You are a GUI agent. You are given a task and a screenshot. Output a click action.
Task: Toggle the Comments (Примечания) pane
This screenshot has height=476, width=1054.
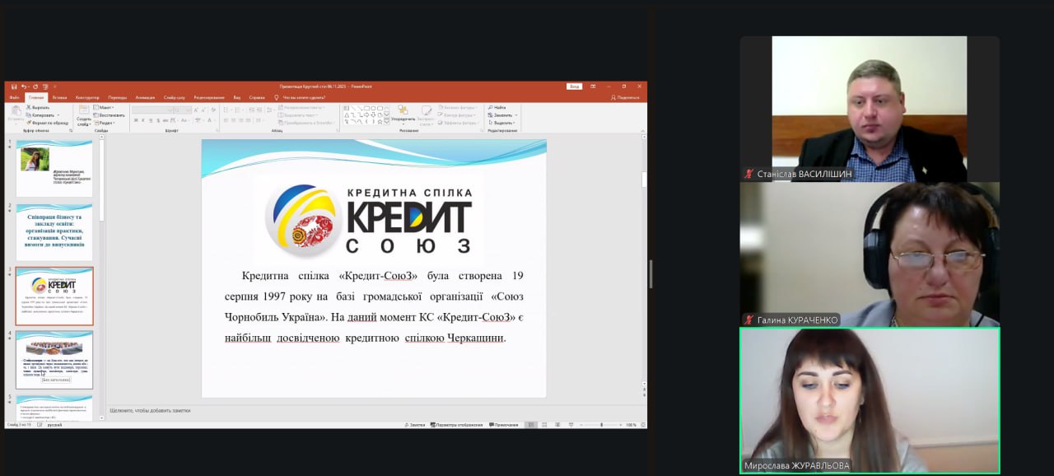(503, 425)
